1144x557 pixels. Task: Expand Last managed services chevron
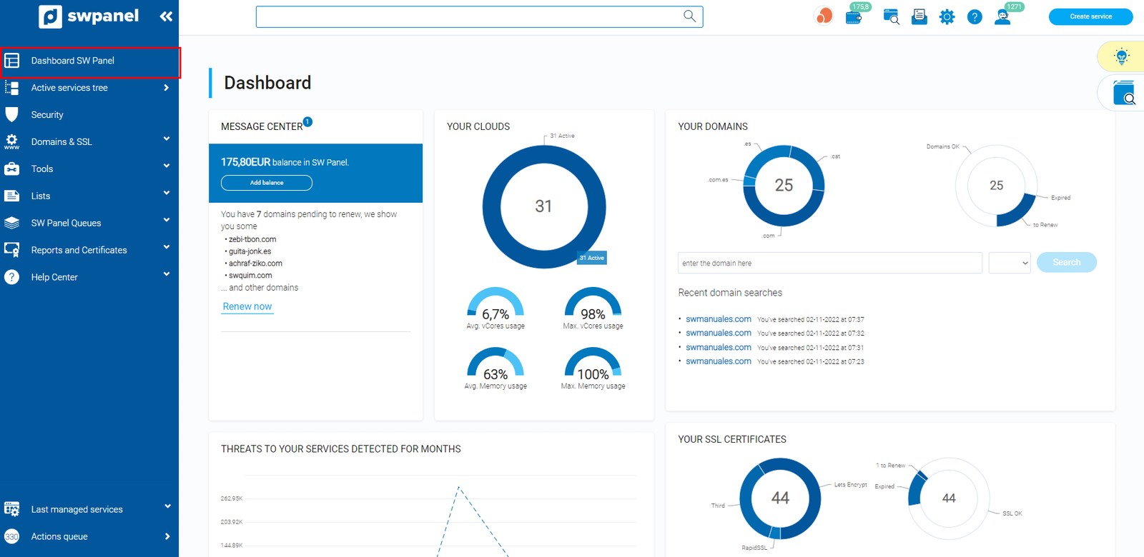pos(167,506)
